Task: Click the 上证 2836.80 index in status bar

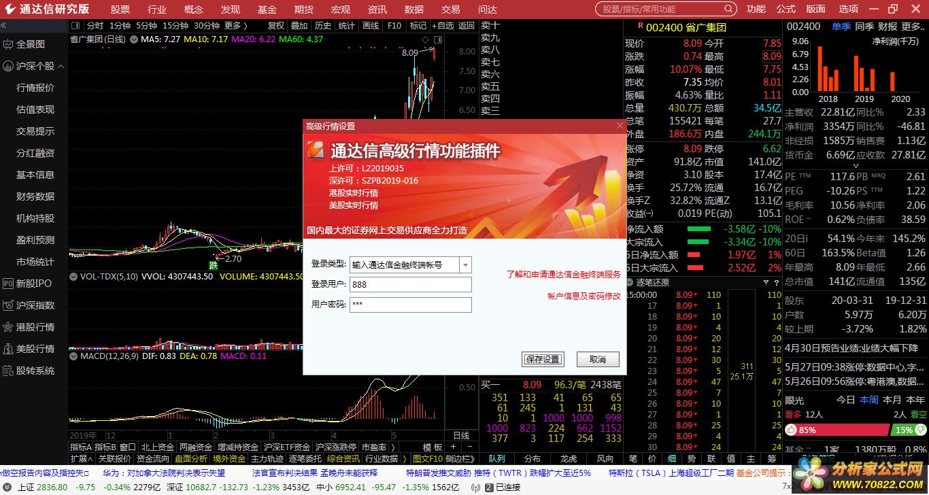Action: point(42,488)
